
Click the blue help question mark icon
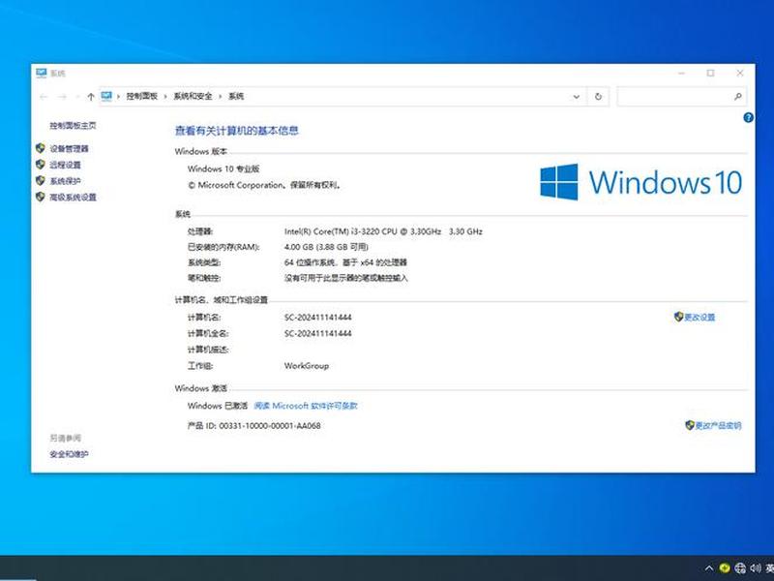point(748,117)
